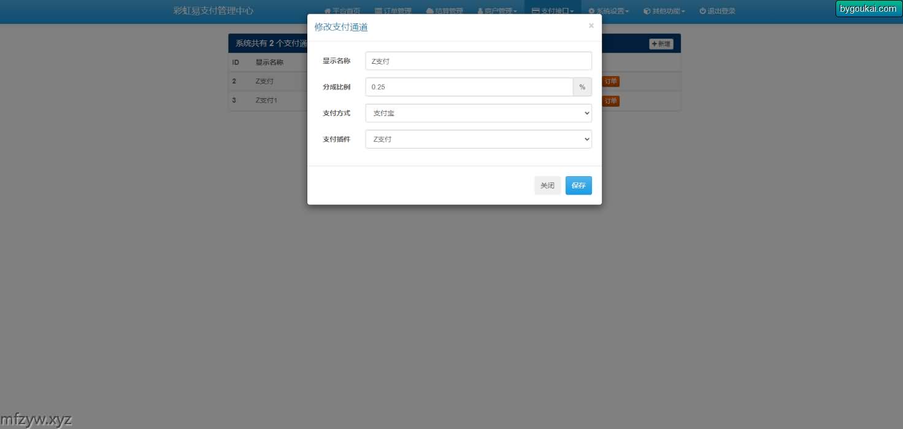
Task: Click the 支付接口 credit card icon
Action: click(536, 11)
